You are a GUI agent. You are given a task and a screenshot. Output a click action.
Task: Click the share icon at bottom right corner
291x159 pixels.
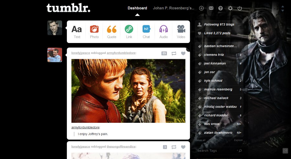click(x=285, y=151)
